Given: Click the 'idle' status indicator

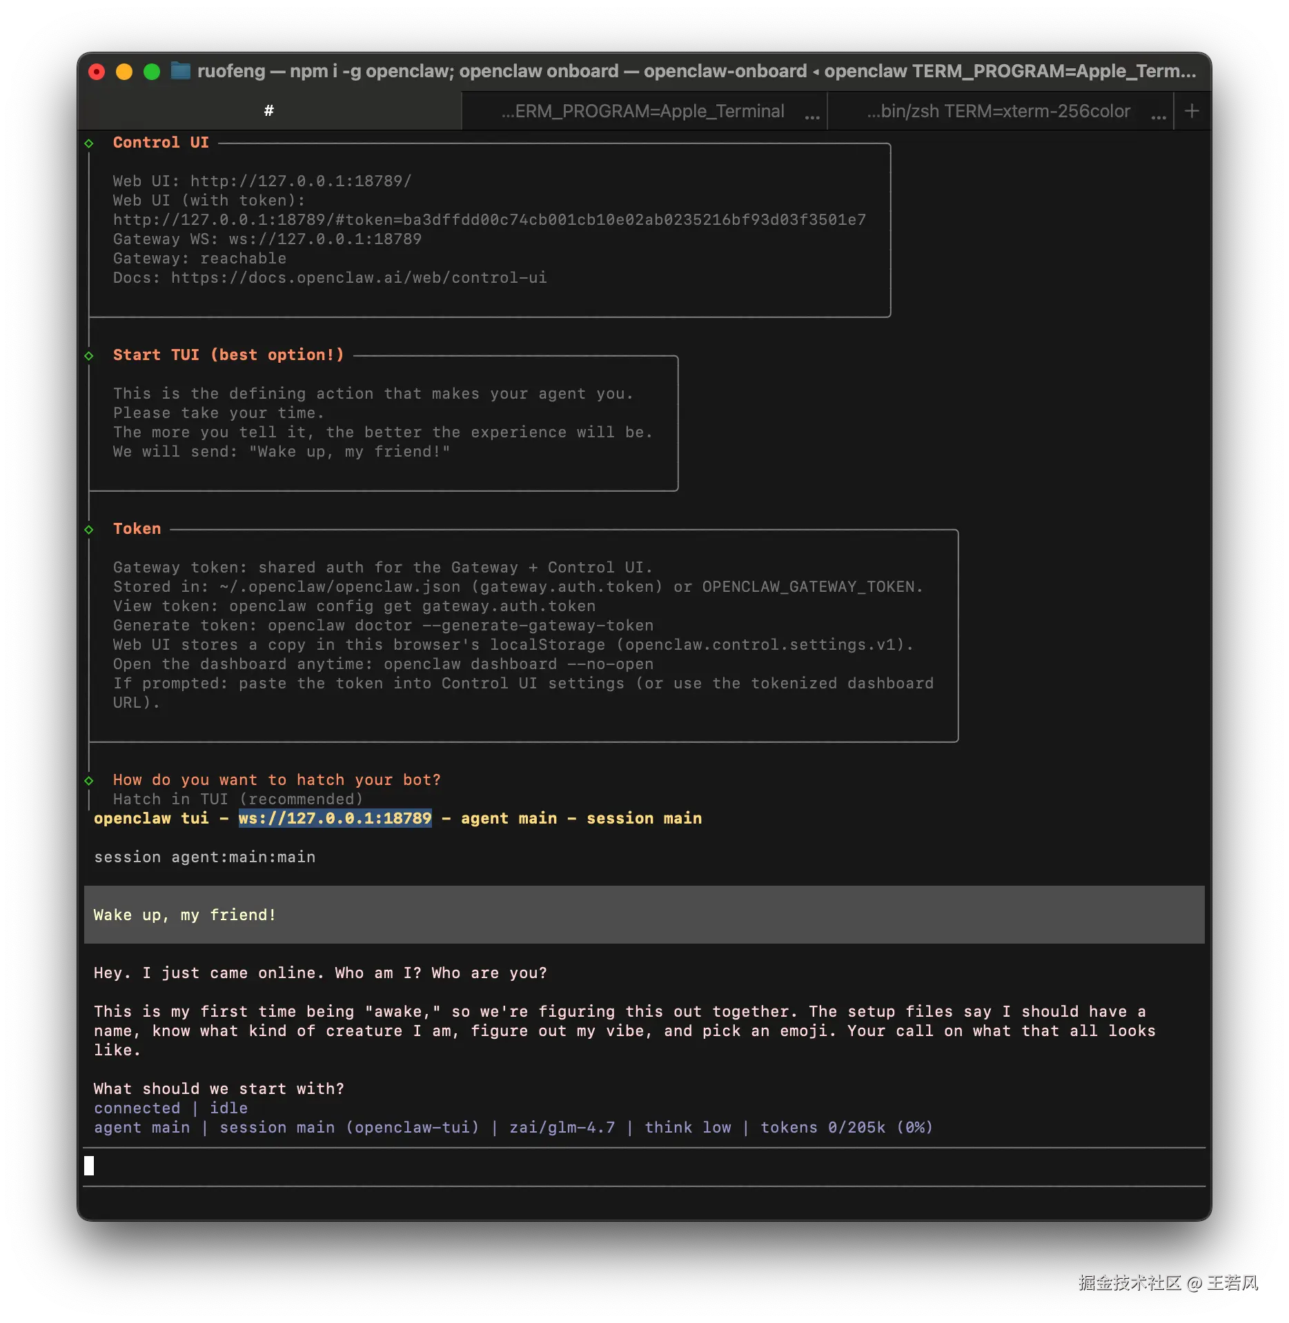Looking at the screenshot, I should 228,1108.
